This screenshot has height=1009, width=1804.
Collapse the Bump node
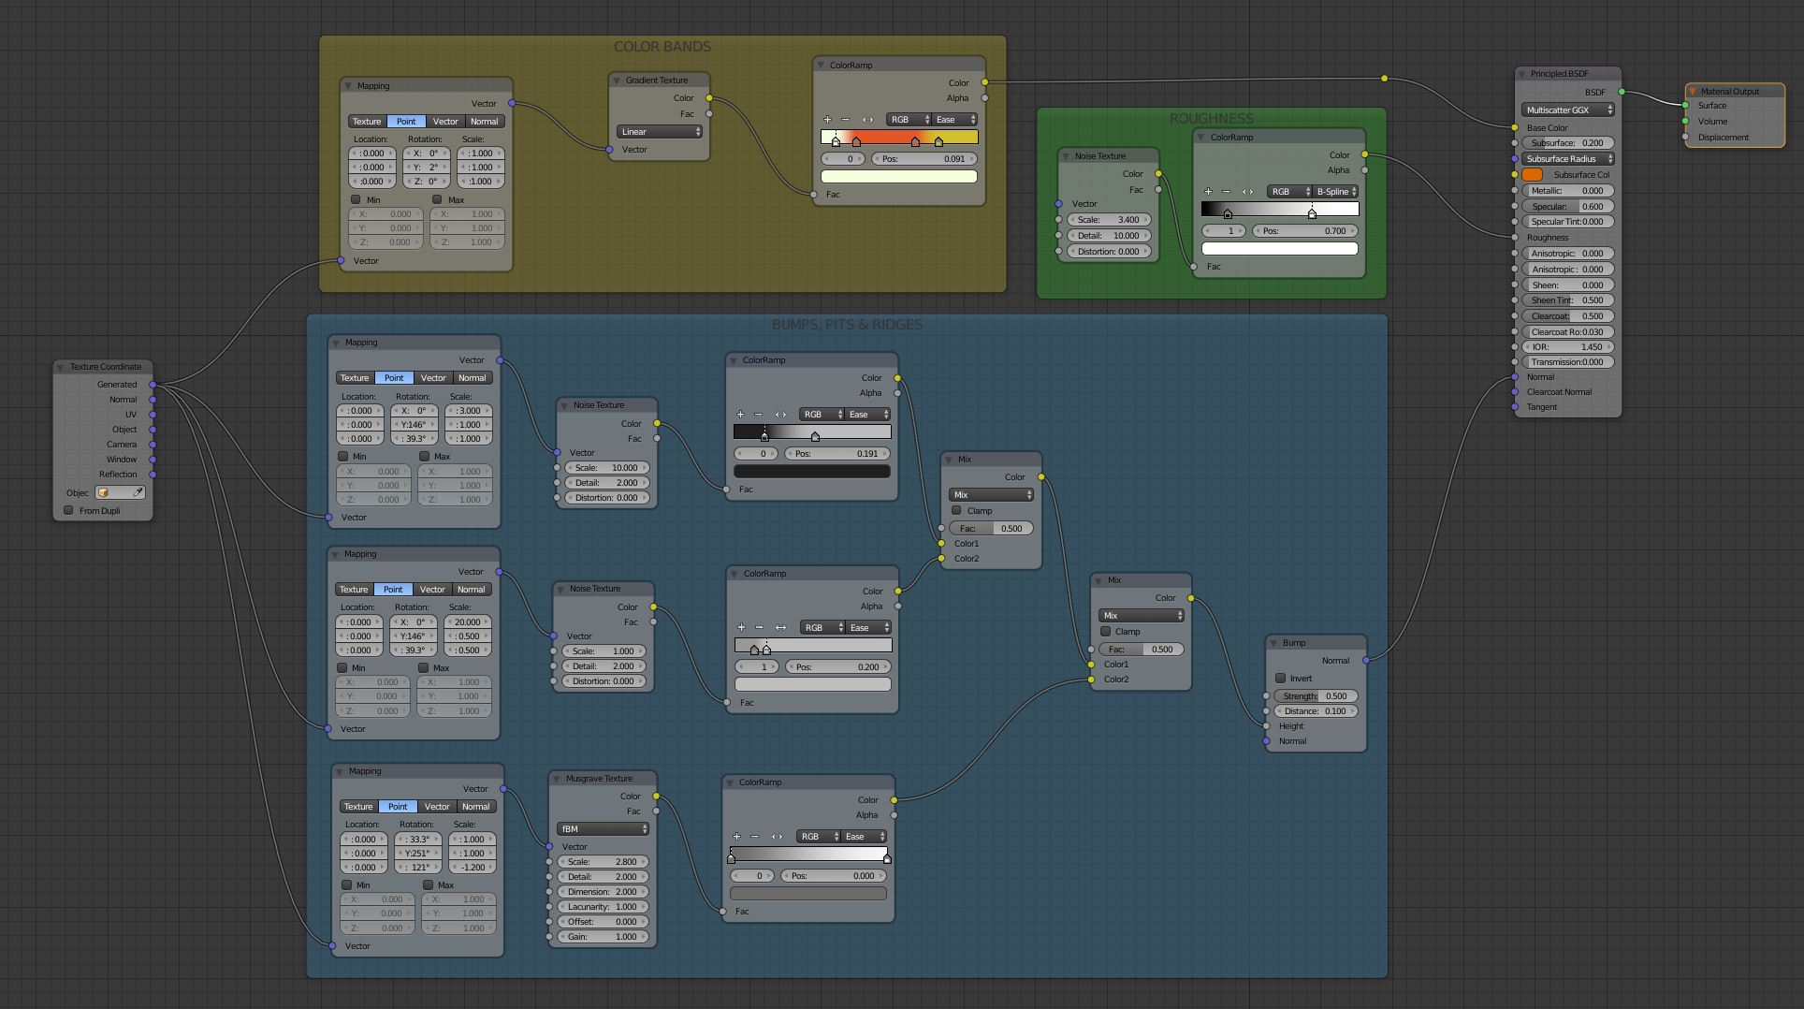pos(1273,643)
